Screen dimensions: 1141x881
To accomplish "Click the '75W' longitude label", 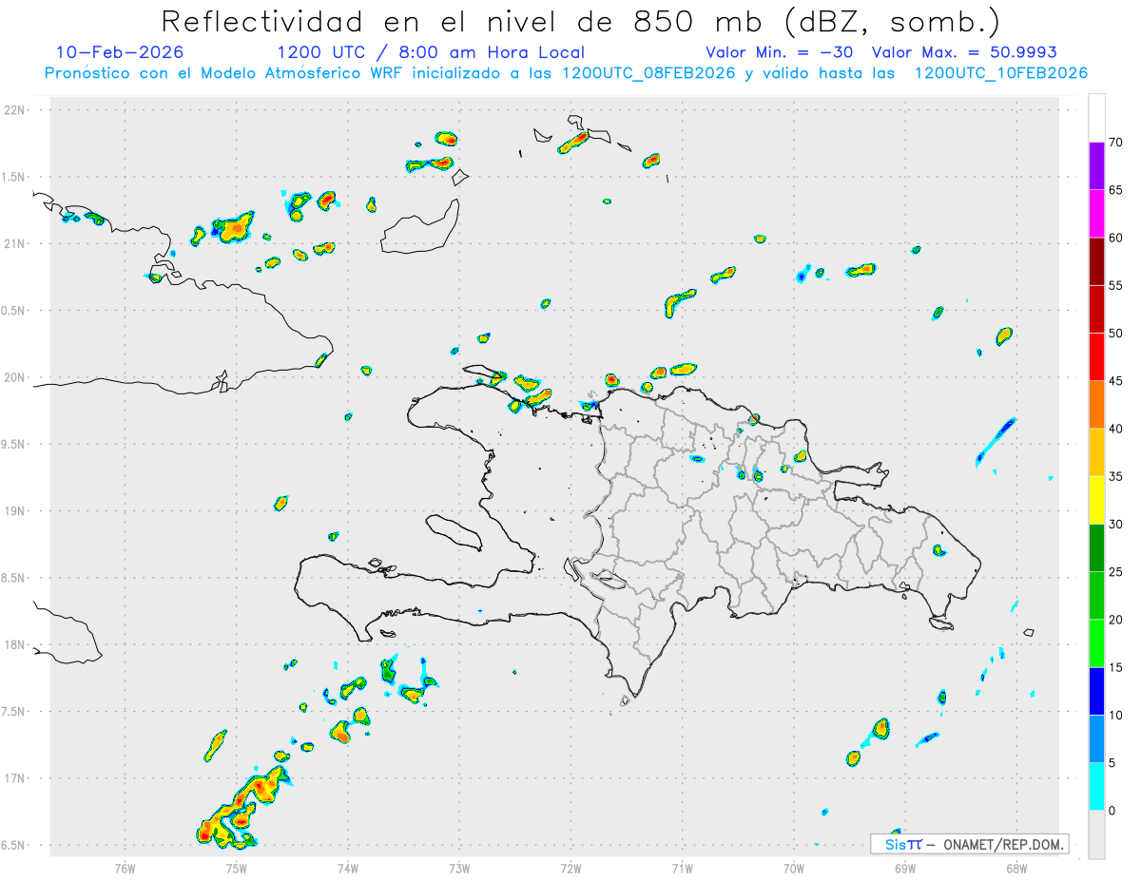I will click(x=237, y=868).
